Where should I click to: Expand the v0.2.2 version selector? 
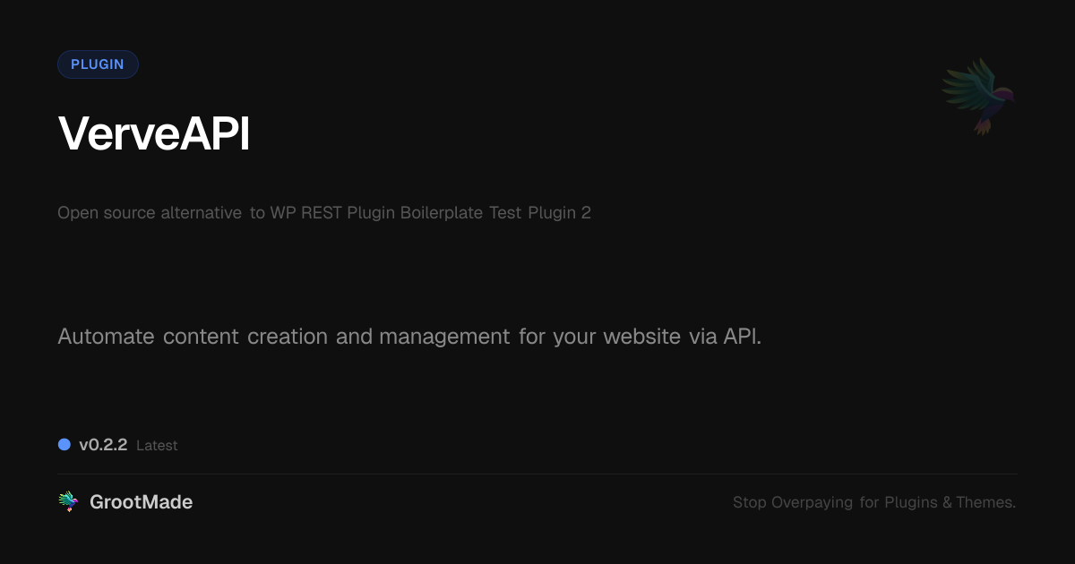tap(103, 444)
